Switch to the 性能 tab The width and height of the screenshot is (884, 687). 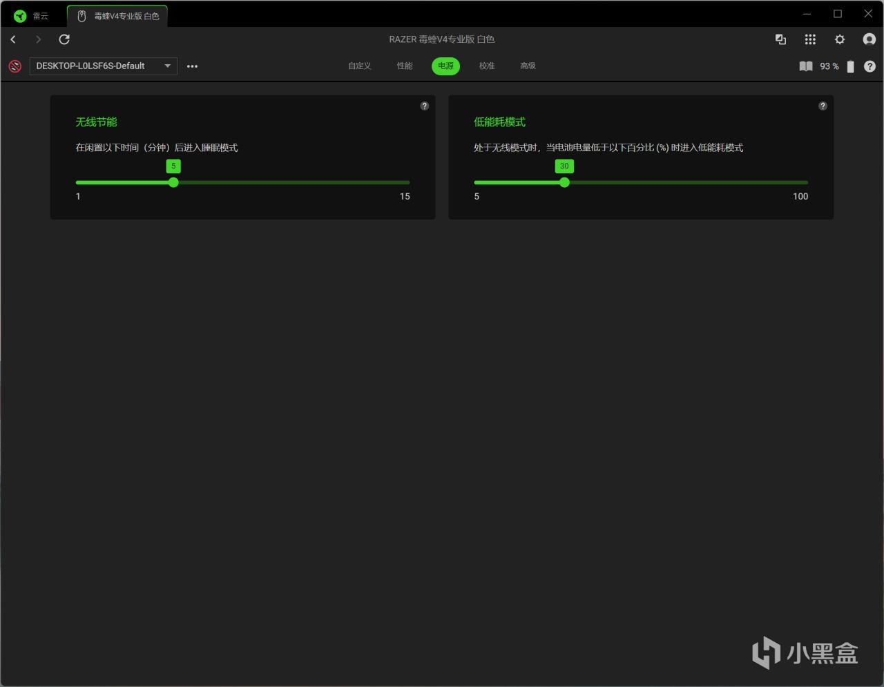(405, 66)
